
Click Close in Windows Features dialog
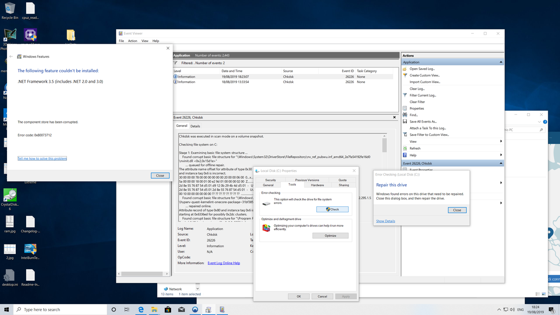tap(160, 175)
